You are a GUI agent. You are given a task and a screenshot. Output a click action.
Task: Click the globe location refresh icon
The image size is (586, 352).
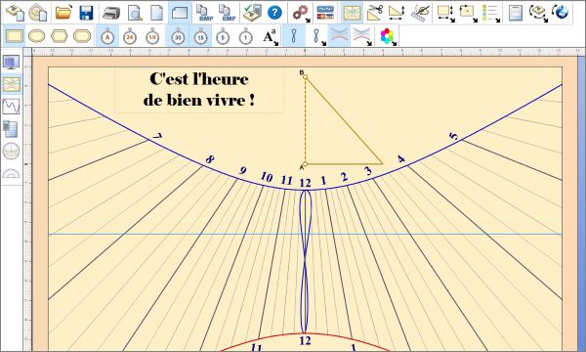(561, 13)
